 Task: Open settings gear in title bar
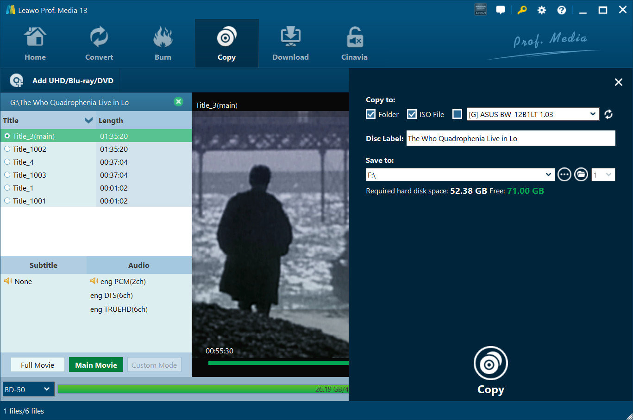(x=542, y=10)
